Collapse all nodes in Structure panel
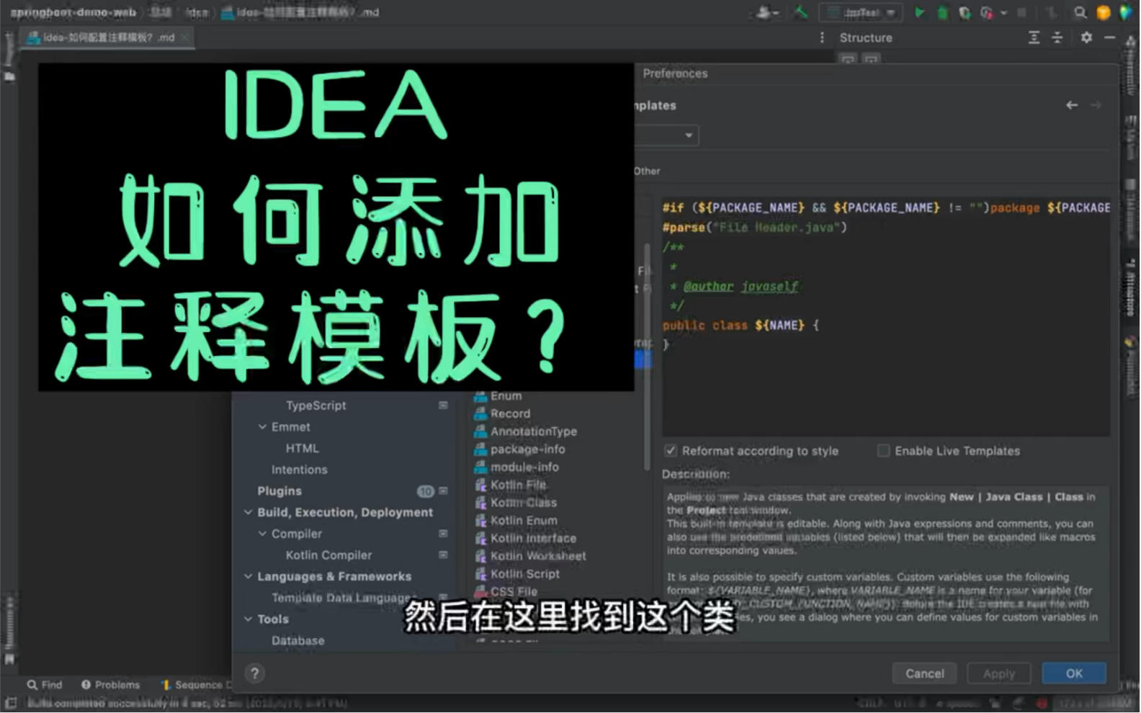This screenshot has width=1141, height=713. (1057, 37)
